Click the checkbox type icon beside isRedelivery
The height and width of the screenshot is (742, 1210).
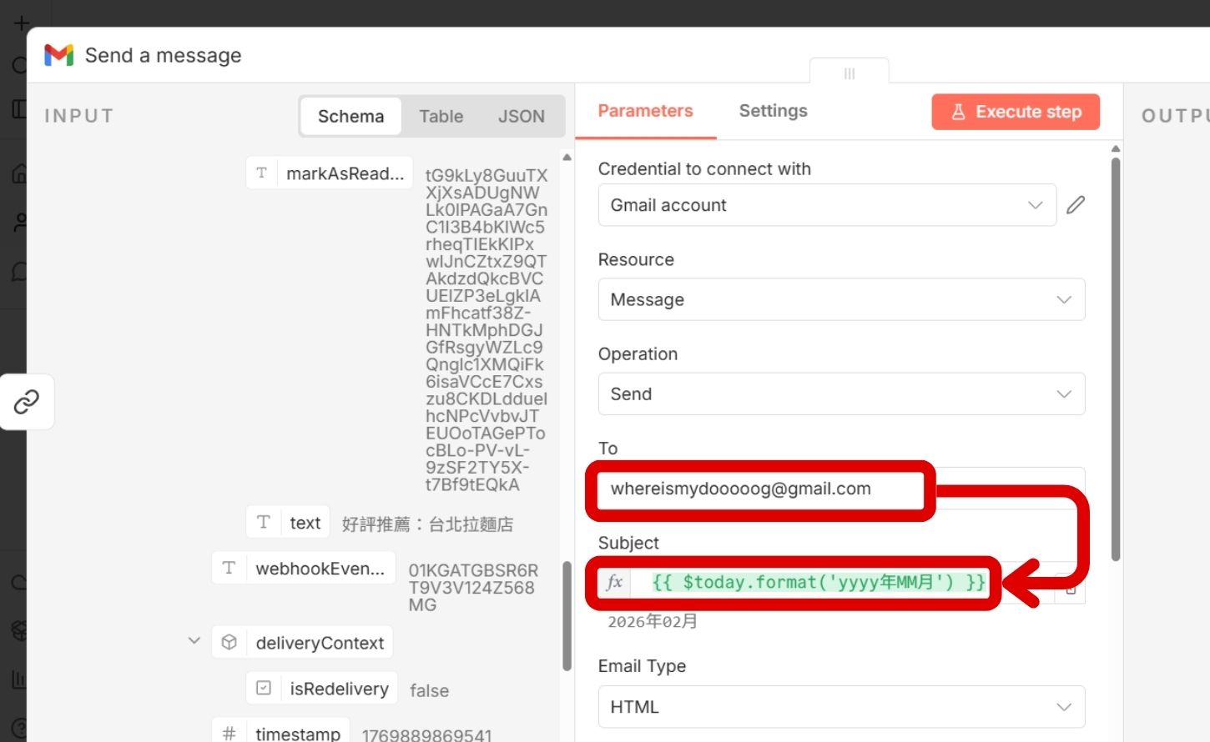coord(264,688)
